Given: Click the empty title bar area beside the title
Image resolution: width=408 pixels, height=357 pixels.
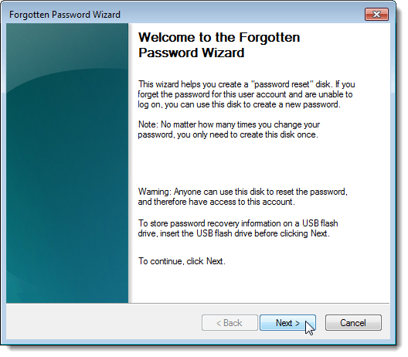Looking at the screenshot, I should click(x=242, y=15).
